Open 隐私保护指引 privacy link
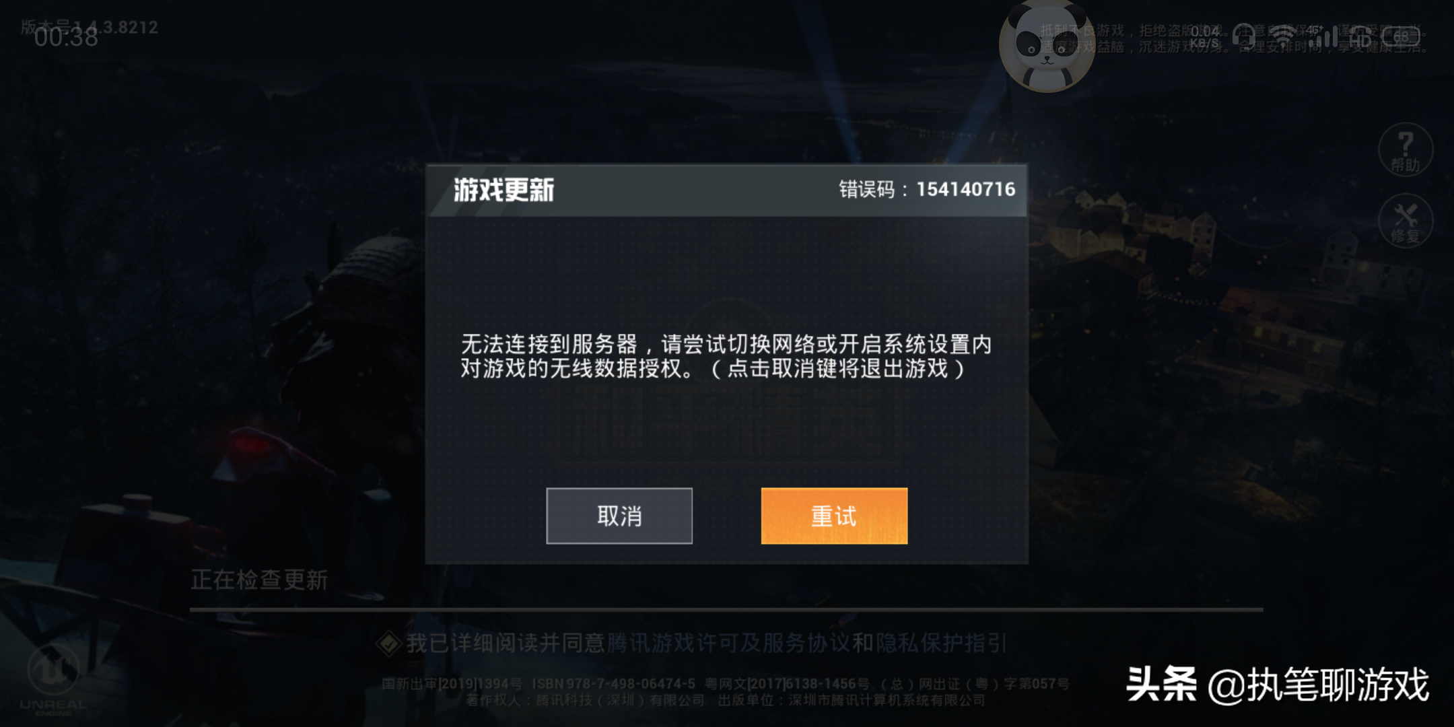Image resolution: width=1454 pixels, height=727 pixels. tap(941, 643)
